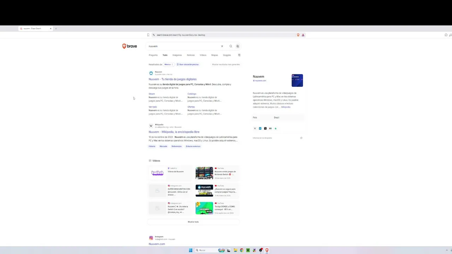Play 'Nuuvem vende juegos de Nintendo Switch' video thumbnail
The image size is (452, 254).
(204, 173)
